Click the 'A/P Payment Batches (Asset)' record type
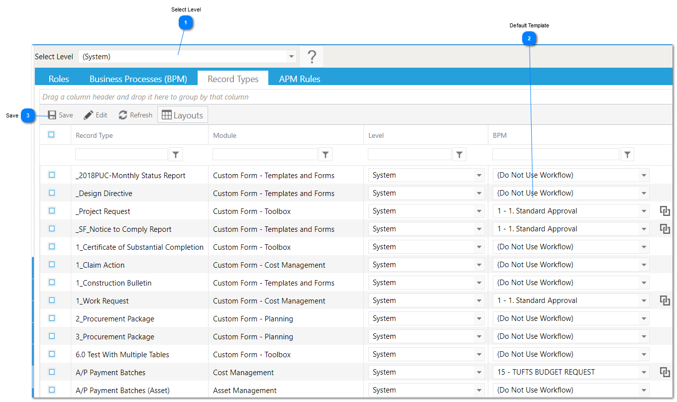This screenshot has width=677, height=402. pyautogui.click(x=122, y=391)
